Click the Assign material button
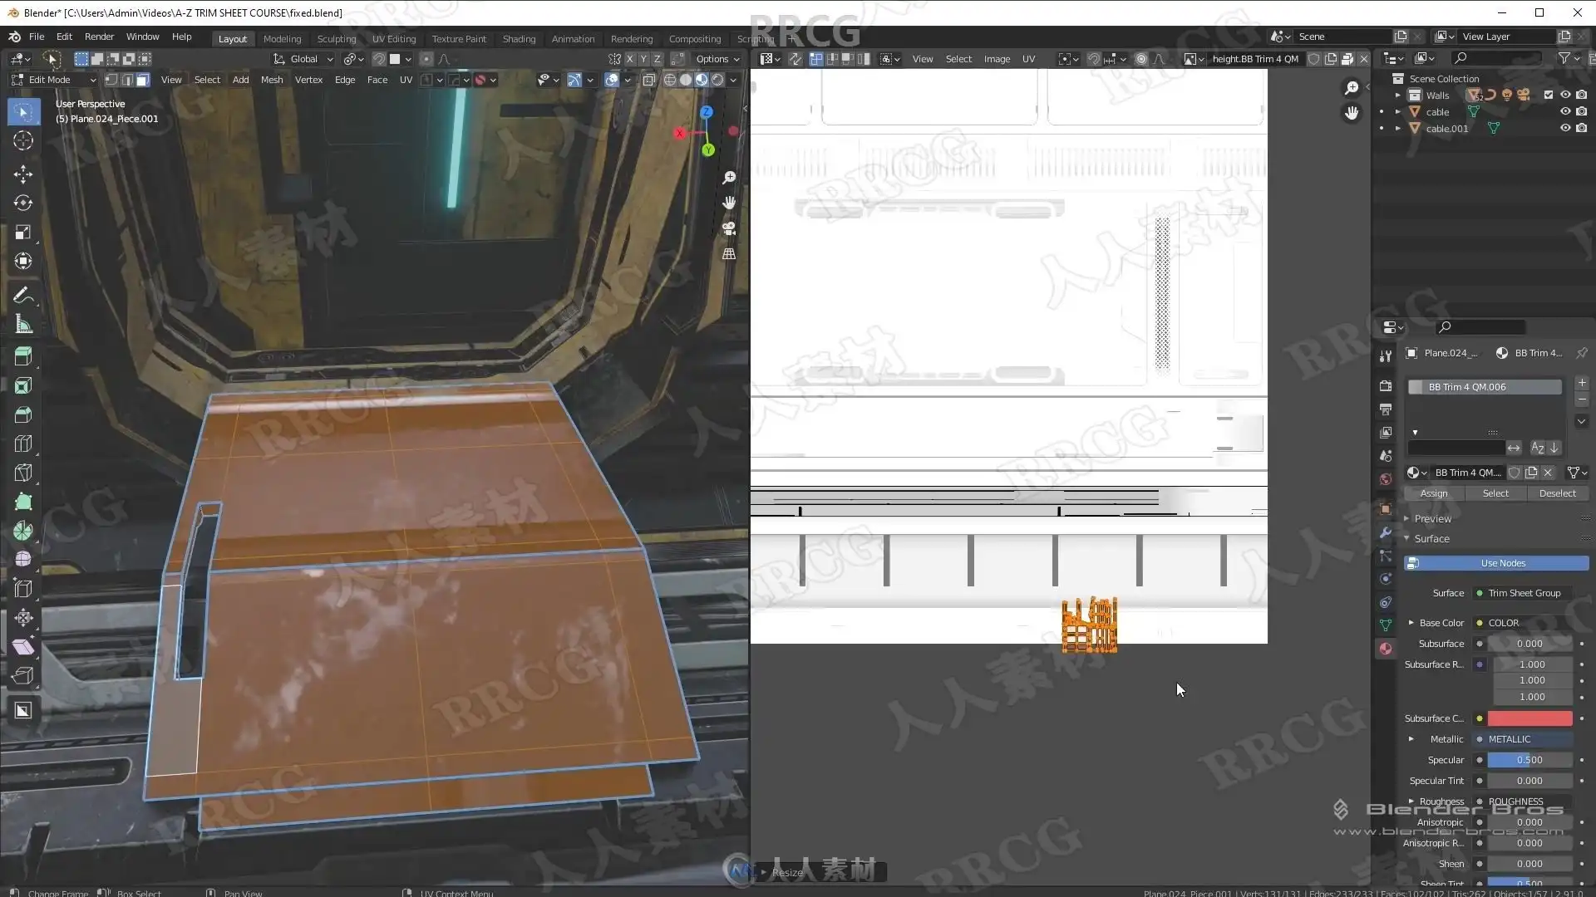 (x=1433, y=493)
